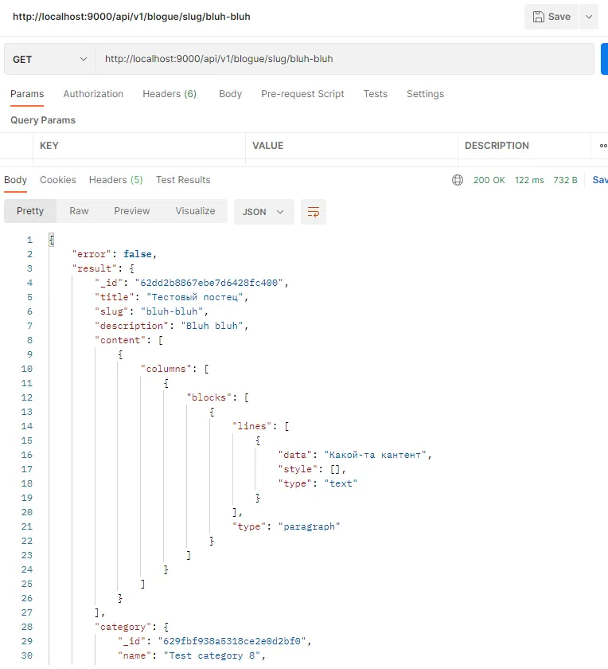Click the 200 OK status label
This screenshot has height=669, width=608.
pyautogui.click(x=489, y=180)
